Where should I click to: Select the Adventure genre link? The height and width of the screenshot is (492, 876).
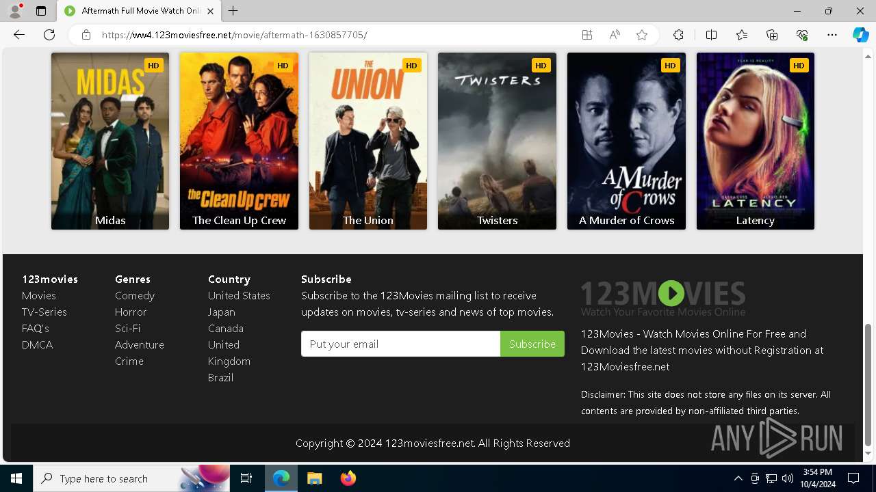point(140,344)
